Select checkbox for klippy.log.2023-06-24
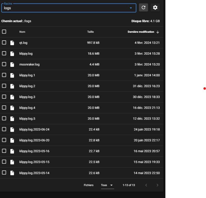Screen dimensions: 206x198 [x=4, y=129]
